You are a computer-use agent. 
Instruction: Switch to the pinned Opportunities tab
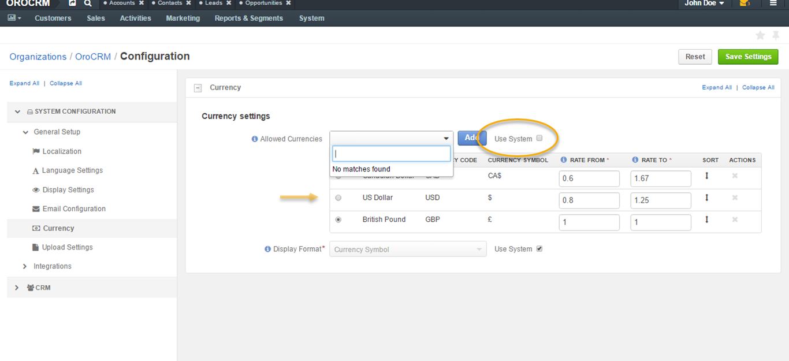point(263,3)
